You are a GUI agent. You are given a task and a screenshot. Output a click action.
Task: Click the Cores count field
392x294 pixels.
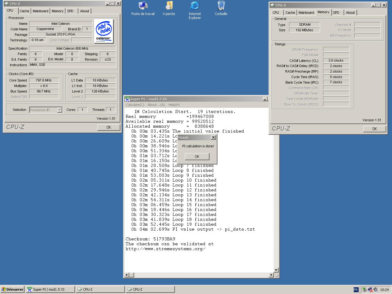coord(82,110)
